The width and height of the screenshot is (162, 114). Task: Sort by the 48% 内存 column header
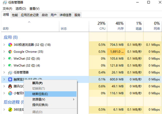click(x=116, y=26)
